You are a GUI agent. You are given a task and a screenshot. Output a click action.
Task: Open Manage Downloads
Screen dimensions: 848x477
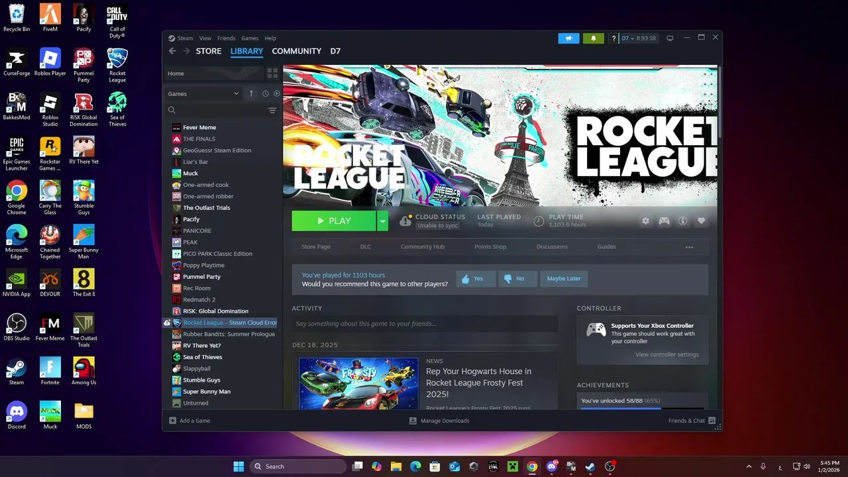click(439, 421)
